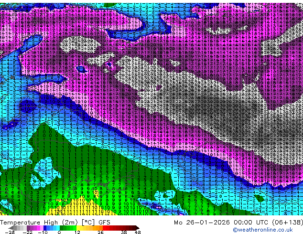Pick the dark green legend swatch right of 0
This screenshot has height=234, width=303.
[61, 228]
